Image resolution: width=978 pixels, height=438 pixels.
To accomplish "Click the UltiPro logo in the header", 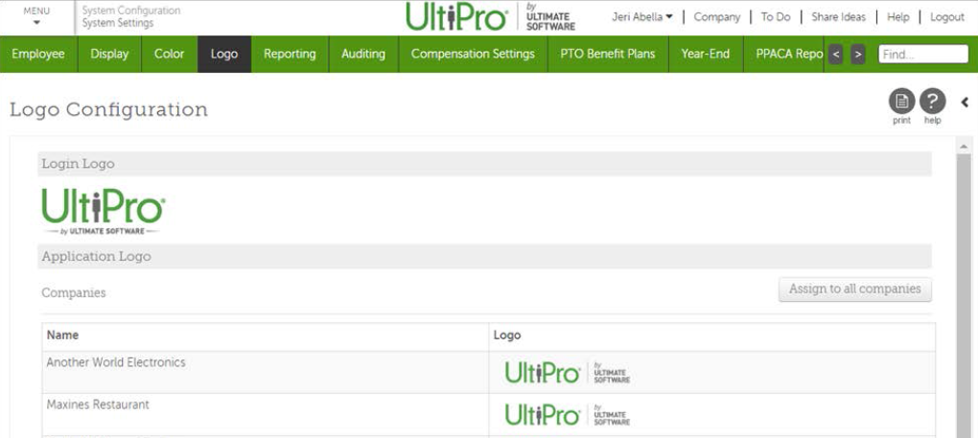I will pos(490,17).
